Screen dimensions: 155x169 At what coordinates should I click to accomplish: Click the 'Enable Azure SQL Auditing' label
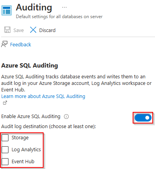(31, 117)
